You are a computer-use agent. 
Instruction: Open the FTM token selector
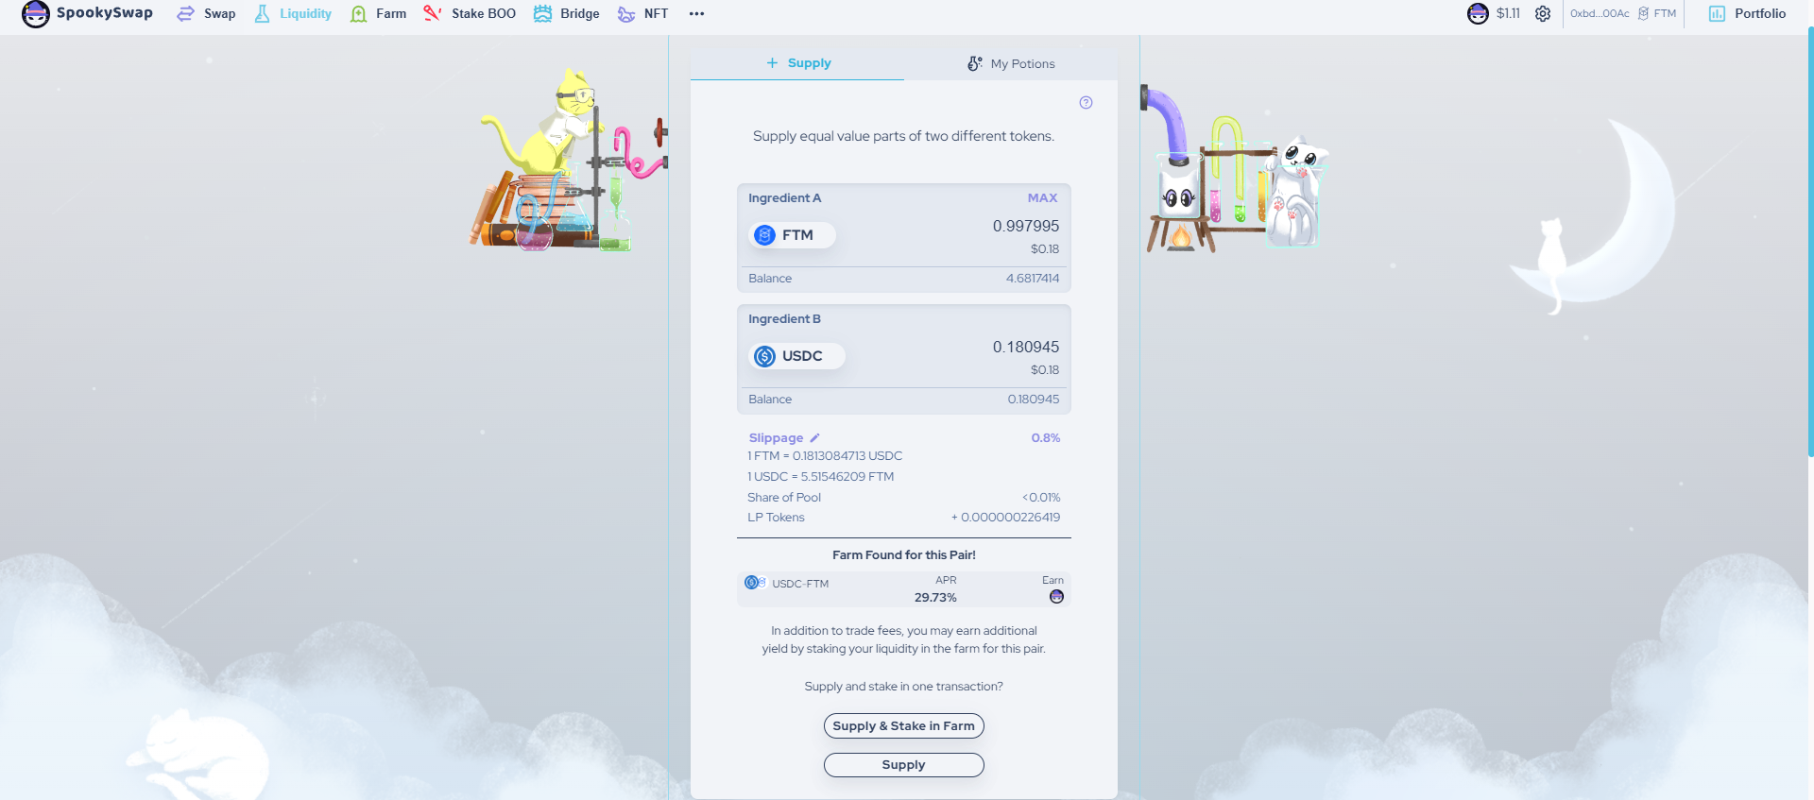(x=792, y=235)
